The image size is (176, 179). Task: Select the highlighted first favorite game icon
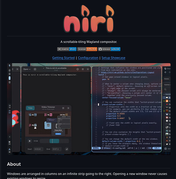click(167, 98)
